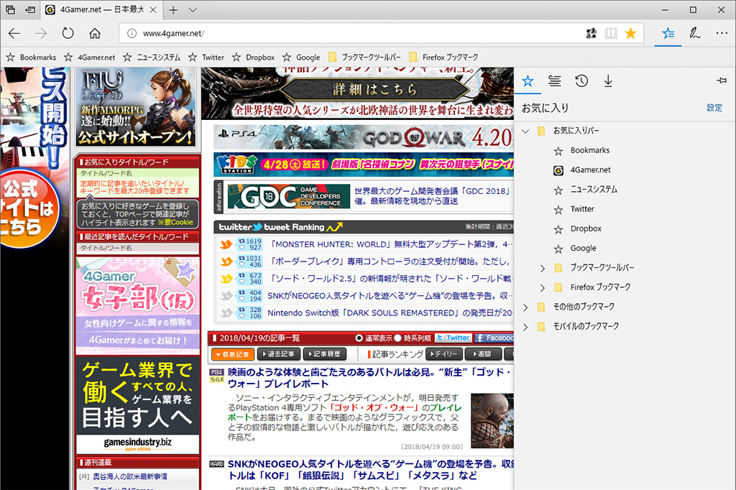Open 4Gamer 女子部(仮) banner
The width and height of the screenshot is (736, 490).
[137, 305]
